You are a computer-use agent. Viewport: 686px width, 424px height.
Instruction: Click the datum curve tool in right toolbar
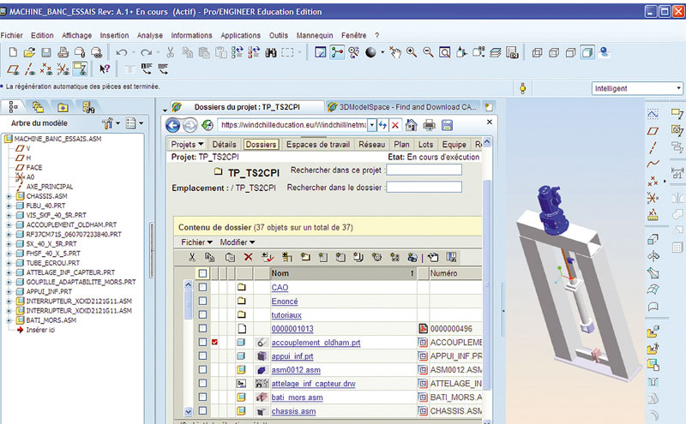653,164
